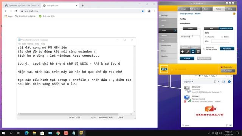Image resolution: width=242 pixels, height=136 pixels.
Task: Open Notepad Format menu
Action: tap(30, 44)
